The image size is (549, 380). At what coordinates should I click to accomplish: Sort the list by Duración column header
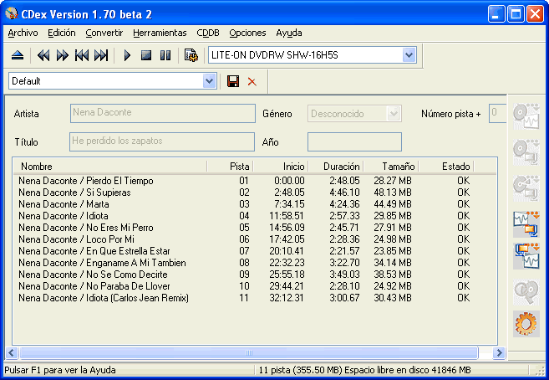(342, 167)
